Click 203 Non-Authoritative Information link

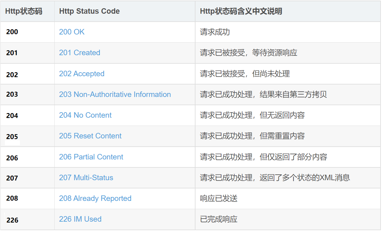tap(115, 95)
